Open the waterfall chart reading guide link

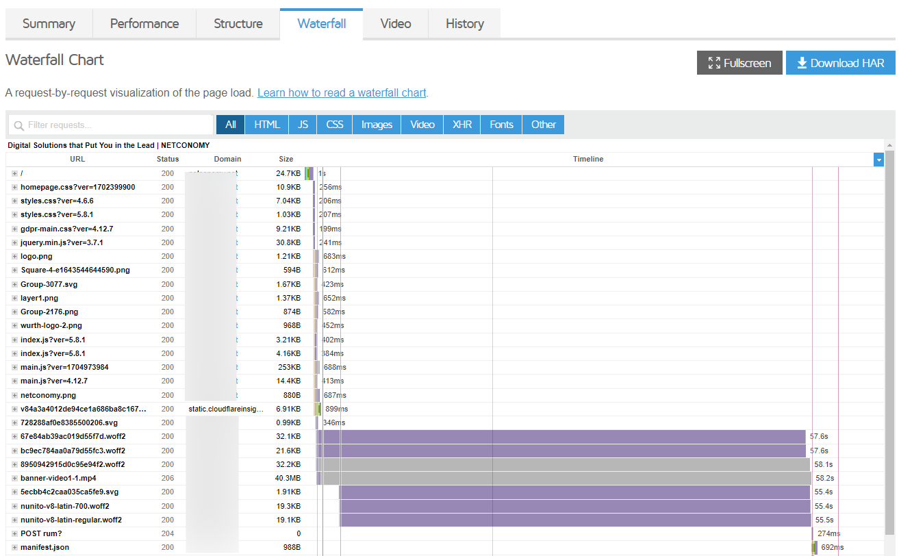point(341,92)
